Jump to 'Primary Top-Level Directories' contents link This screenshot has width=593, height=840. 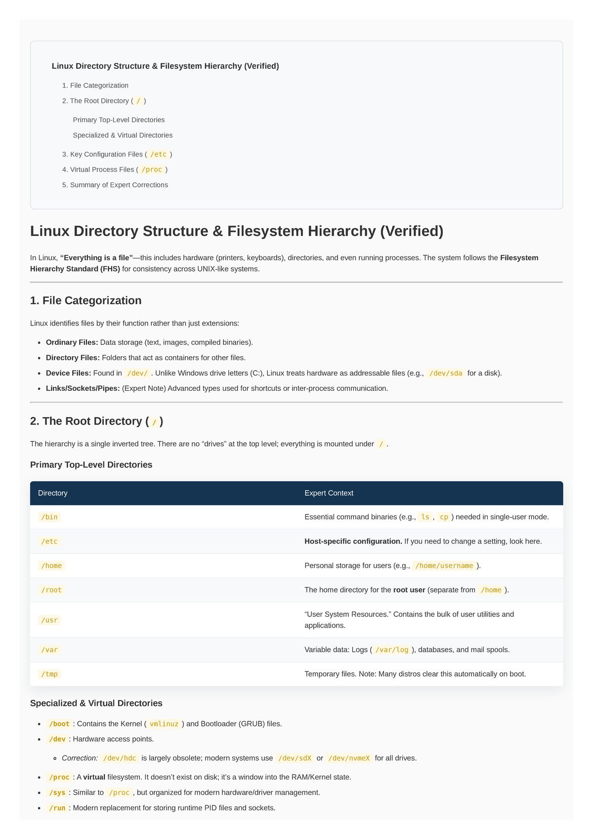point(119,120)
